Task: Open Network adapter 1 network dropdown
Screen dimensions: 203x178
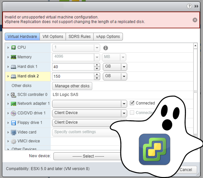Action: click(90, 104)
